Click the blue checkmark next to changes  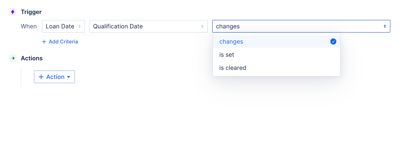333,42
